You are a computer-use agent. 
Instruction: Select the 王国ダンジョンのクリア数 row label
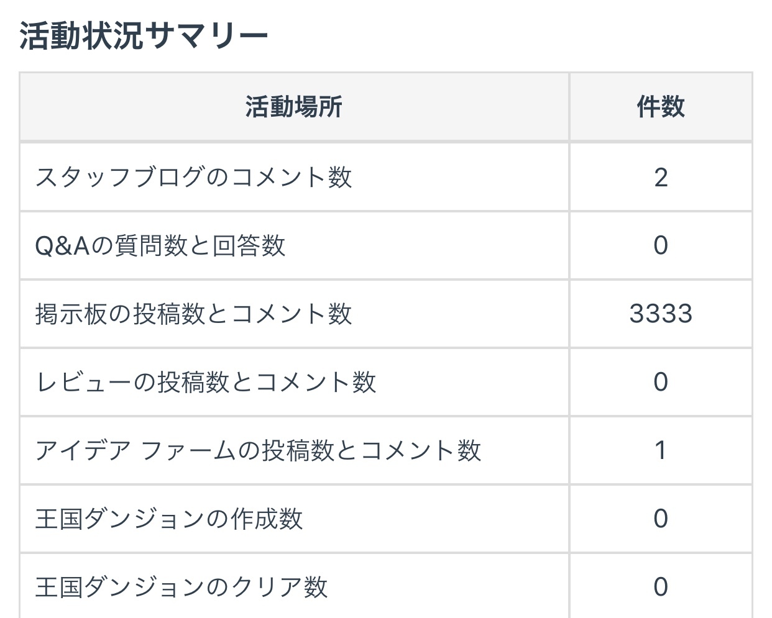point(181,587)
